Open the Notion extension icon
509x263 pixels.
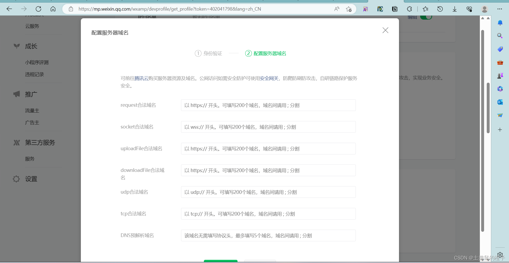point(395,9)
